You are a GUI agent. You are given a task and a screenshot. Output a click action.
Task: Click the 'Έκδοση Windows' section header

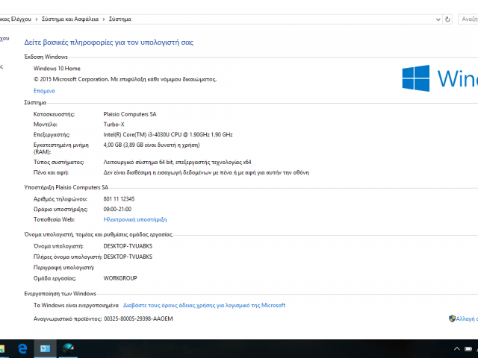(x=46, y=57)
